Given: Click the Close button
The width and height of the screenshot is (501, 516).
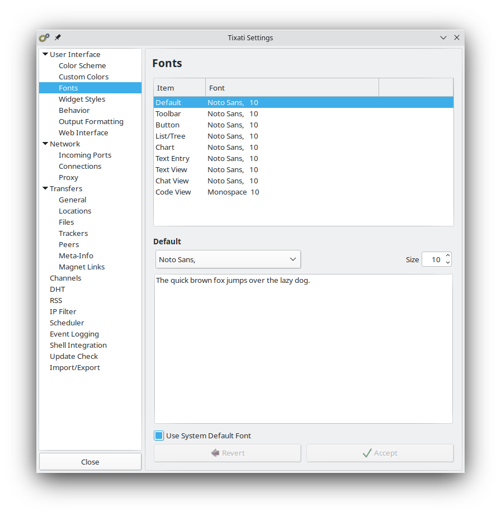Looking at the screenshot, I should [90, 462].
